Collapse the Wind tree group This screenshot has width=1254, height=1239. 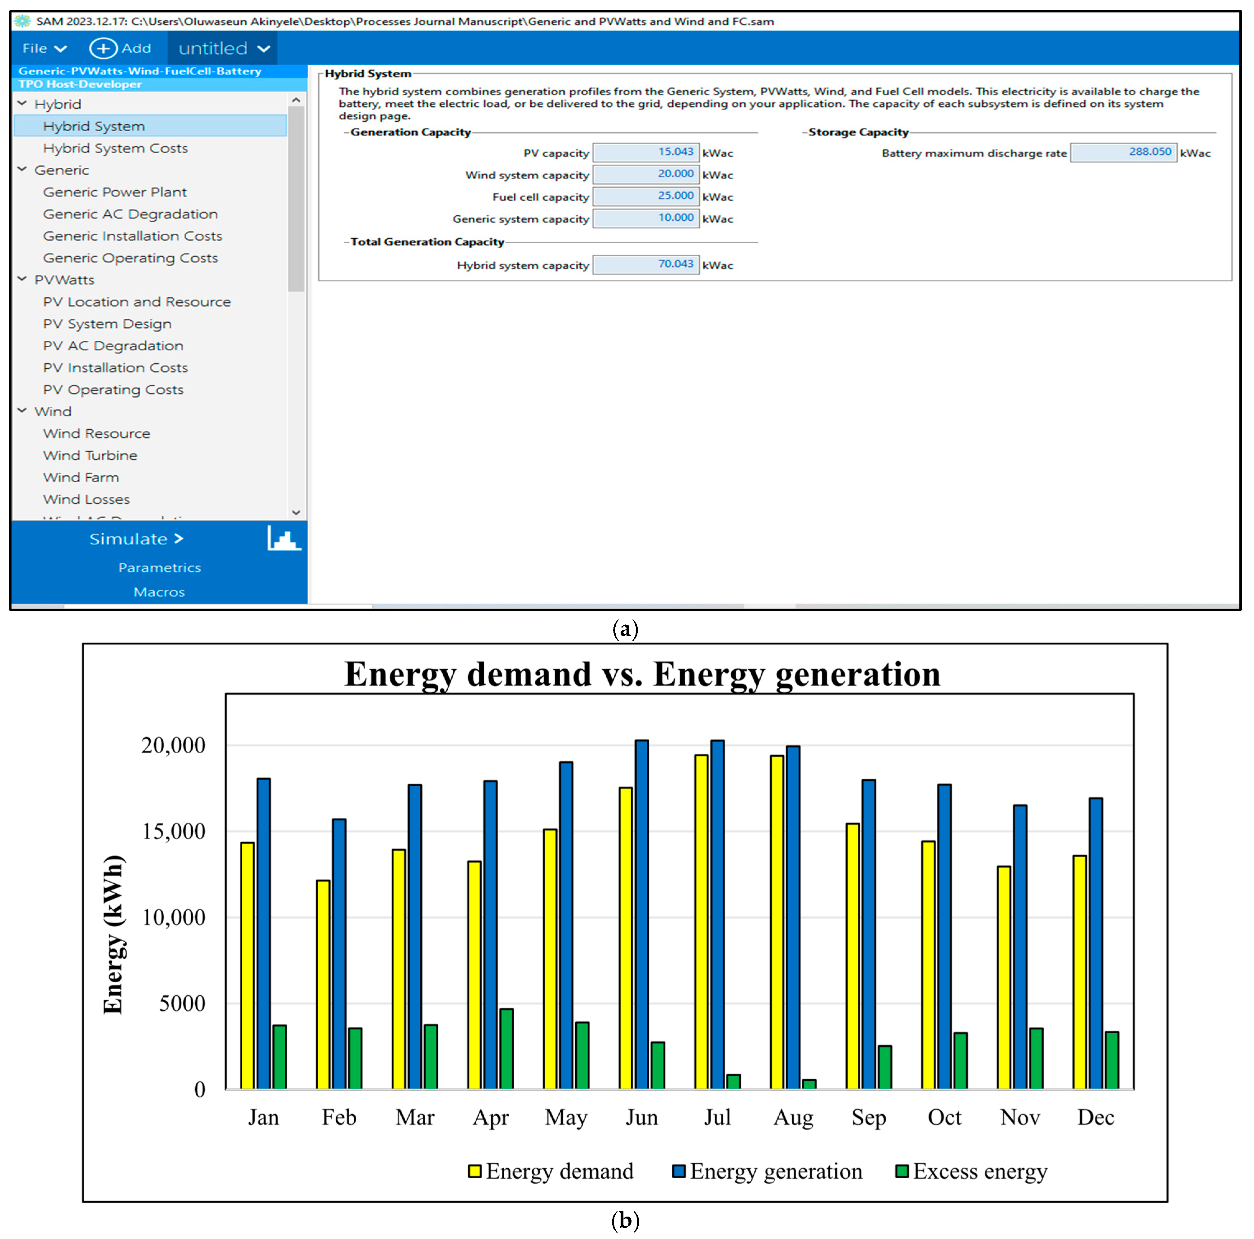[22, 411]
